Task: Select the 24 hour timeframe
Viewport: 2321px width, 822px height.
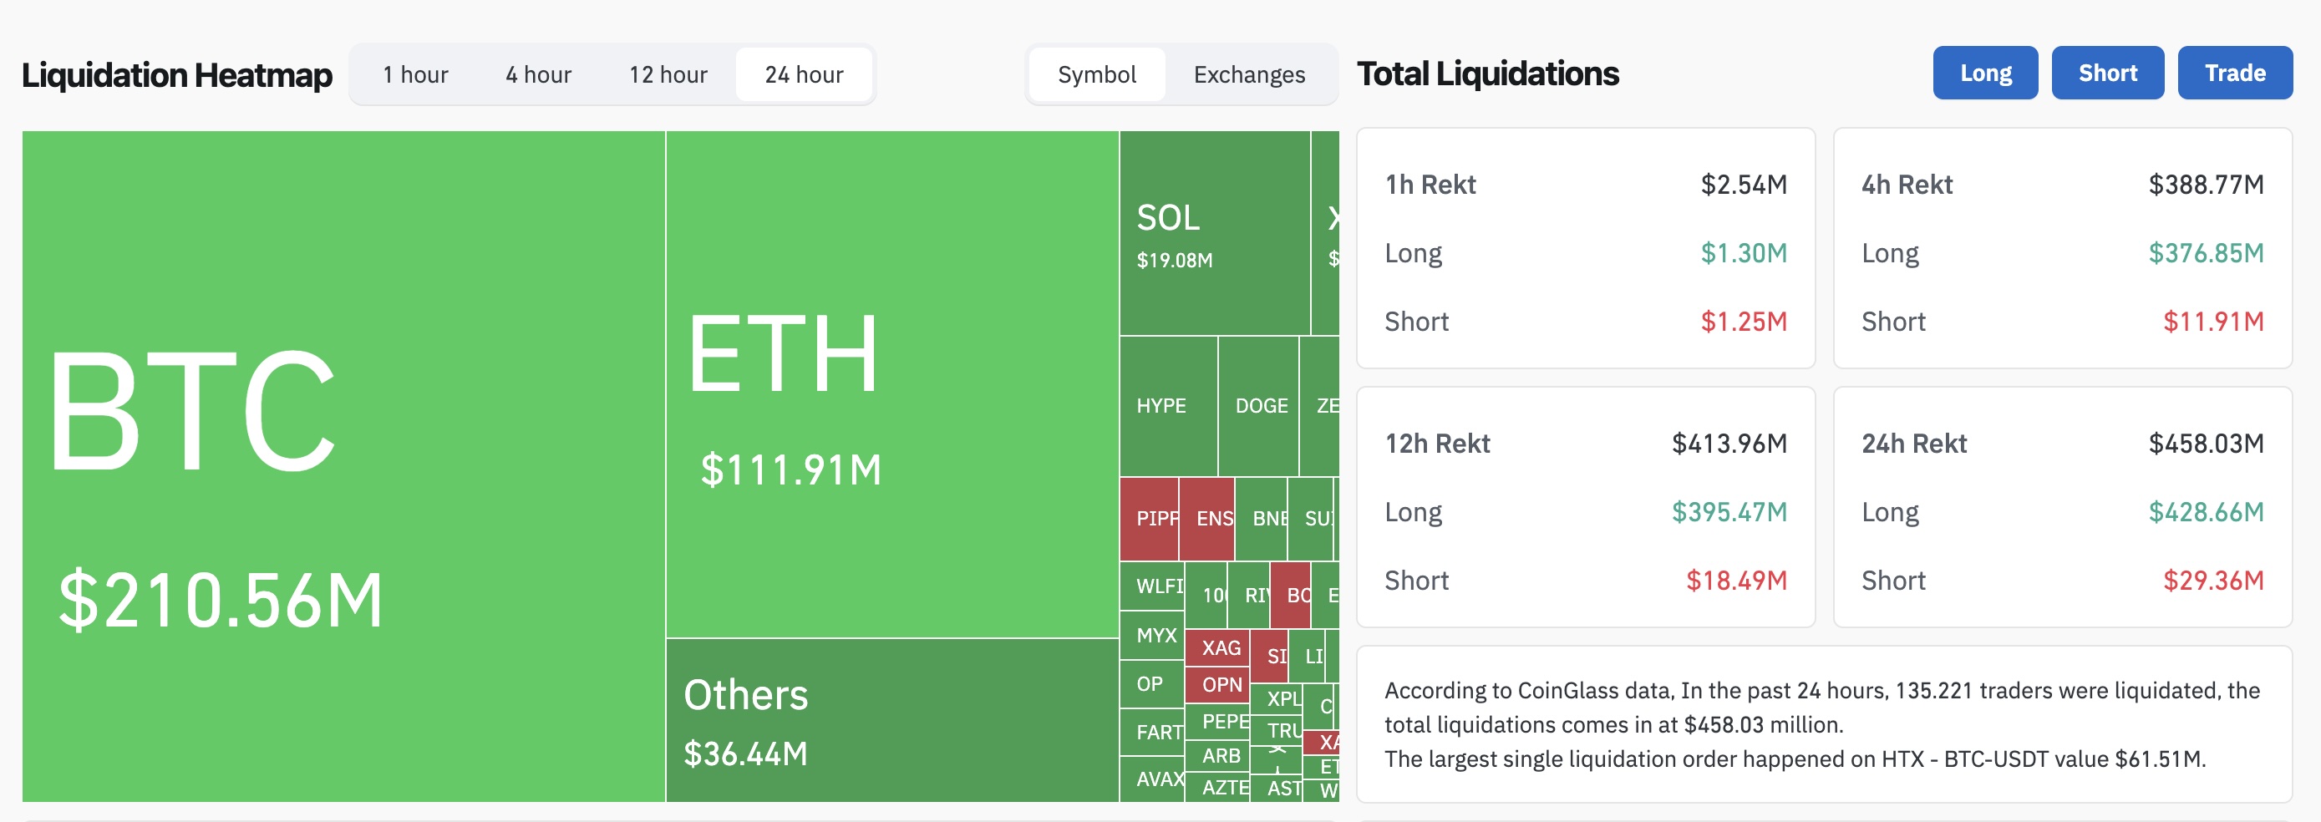Action: point(804,74)
